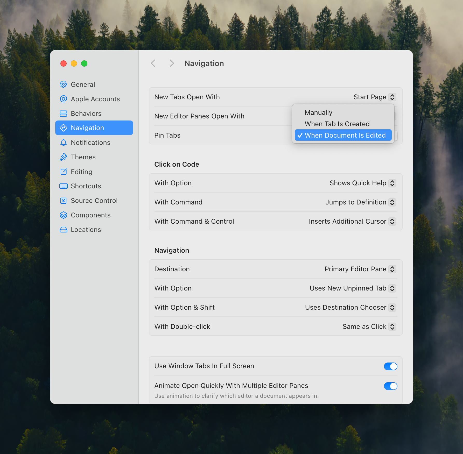Click the Apple Accounts @ icon
This screenshot has width=463, height=454.
pyautogui.click(x=64, y=99)
